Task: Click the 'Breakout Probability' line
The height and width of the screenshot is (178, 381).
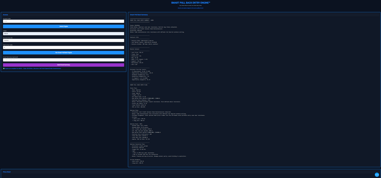Action: click(x=140, y=74)
